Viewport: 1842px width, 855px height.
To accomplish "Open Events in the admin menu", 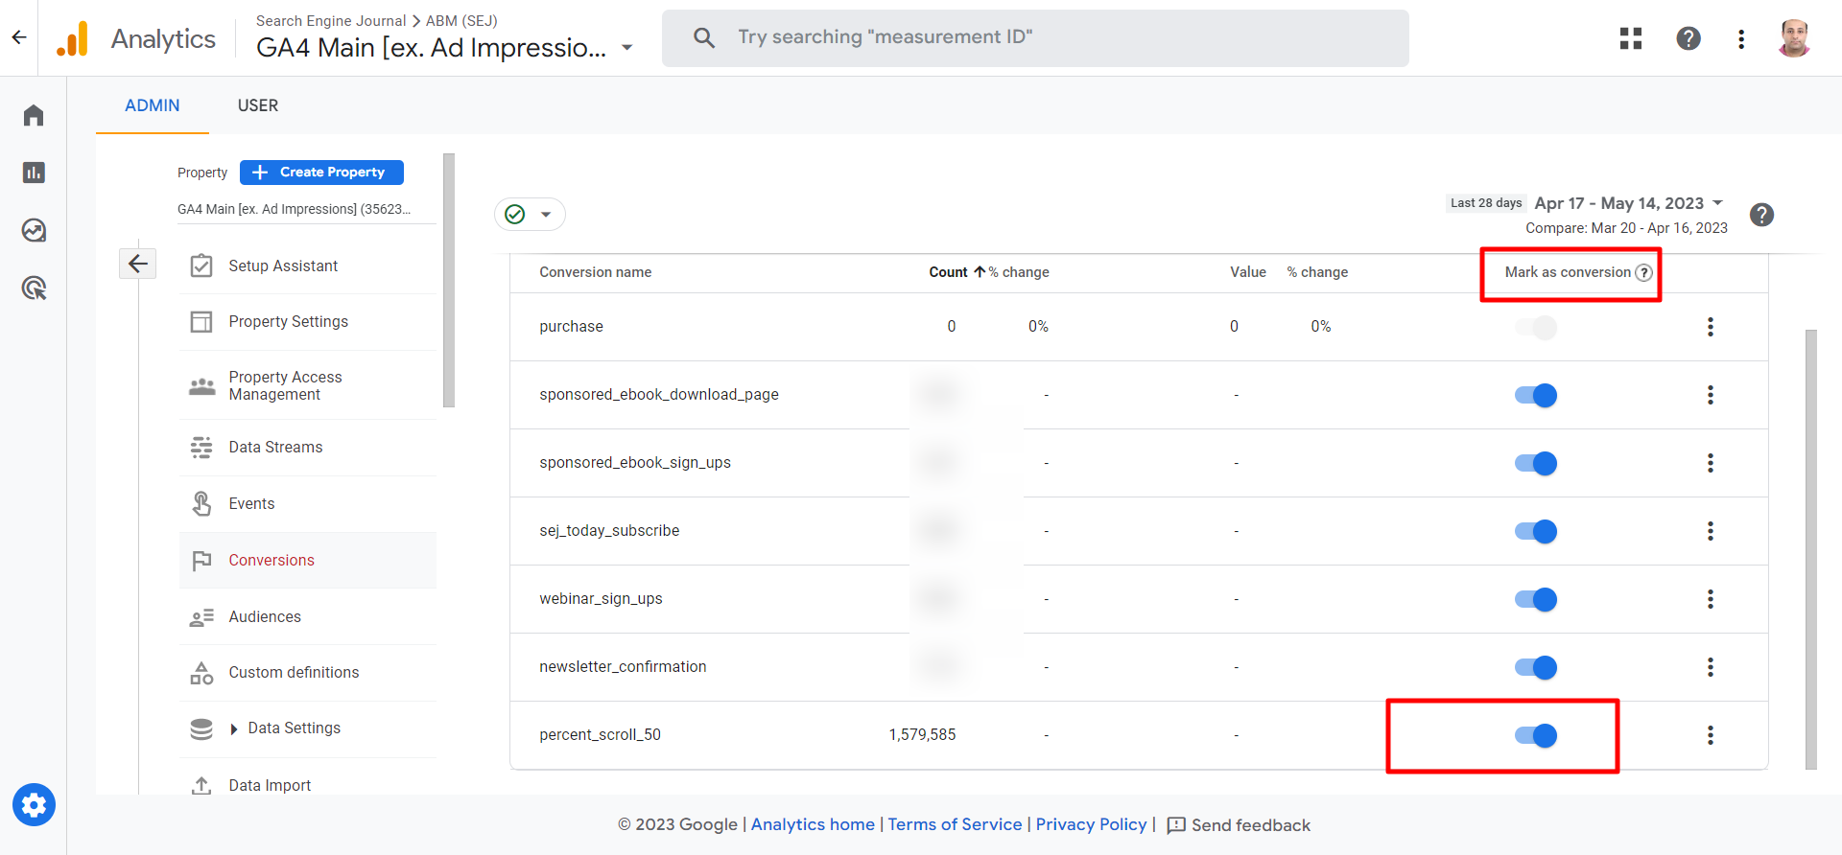I will (308, 504).
